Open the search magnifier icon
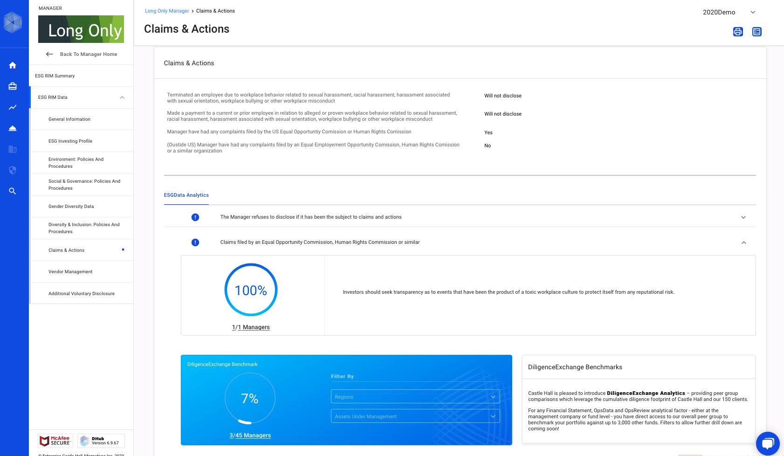Screen dimensions: 784x456 (13, 191)
